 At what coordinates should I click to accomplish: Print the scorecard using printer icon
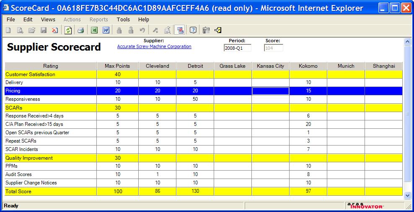pos(80,30)
